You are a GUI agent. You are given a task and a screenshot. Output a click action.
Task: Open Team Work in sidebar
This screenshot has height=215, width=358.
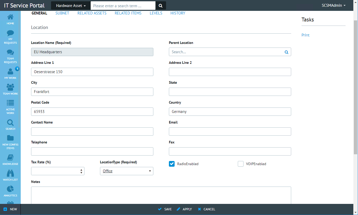pyautogui.click(x=10, y=89)
